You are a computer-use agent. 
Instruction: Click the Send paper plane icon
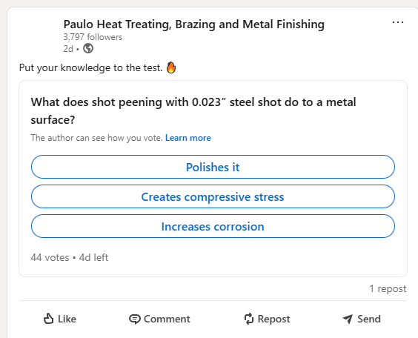pyautogui.click(x=348, y=319)
